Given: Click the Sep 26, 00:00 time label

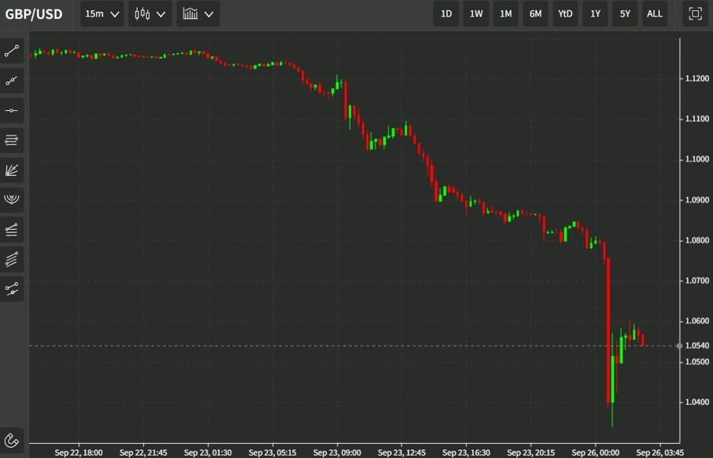Looking at the screenshot, I should [595, 452].
